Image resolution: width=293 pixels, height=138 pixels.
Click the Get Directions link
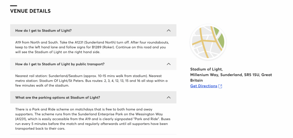pos(204,86)
